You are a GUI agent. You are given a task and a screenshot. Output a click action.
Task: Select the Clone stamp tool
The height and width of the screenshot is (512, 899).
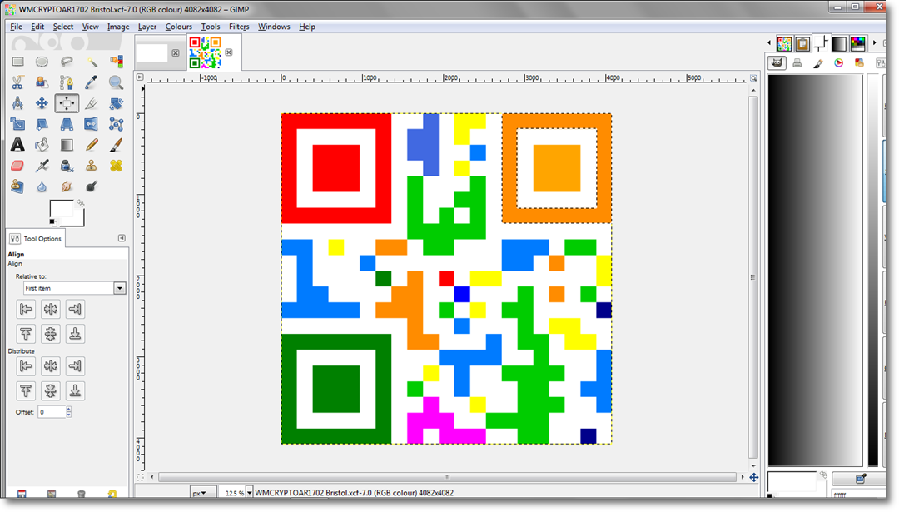(x=92, y=166)
